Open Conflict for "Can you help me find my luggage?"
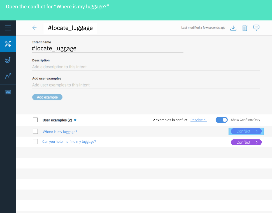The image size is (272, 213). pos(246,142)
